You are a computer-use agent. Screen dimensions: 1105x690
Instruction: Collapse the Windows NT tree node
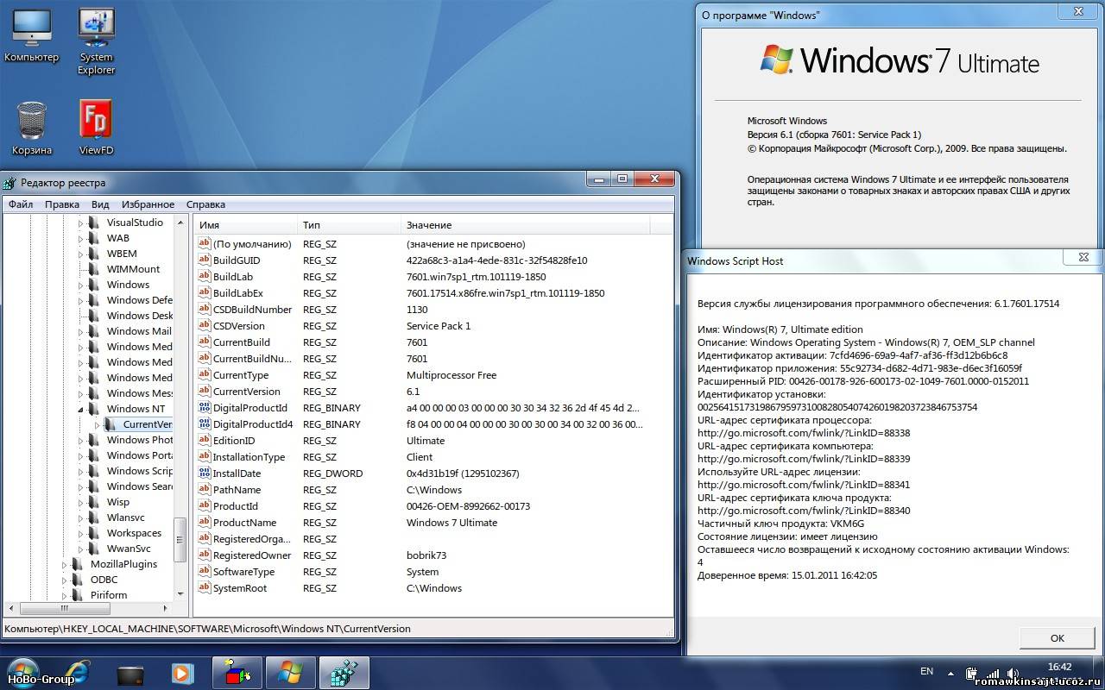pos(81,410)
